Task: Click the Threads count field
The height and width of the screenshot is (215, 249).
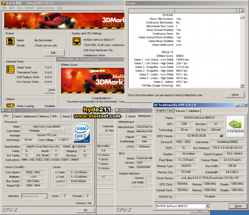Action: click(x=87, y=196)
